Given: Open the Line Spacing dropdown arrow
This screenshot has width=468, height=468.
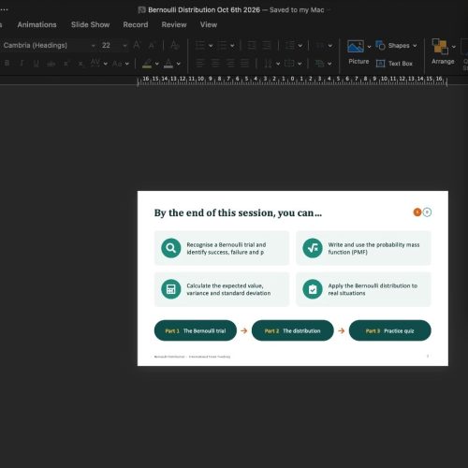Looking at the screenshot, I should click(300, 46).
